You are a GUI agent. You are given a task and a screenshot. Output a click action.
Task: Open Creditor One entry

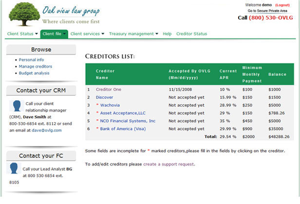click(109, 90)
